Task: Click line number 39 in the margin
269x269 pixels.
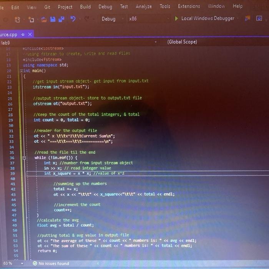Action: (13, 174)
